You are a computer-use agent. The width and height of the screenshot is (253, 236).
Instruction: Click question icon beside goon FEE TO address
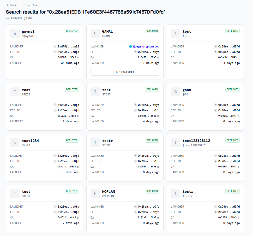[x=215, y=110]
